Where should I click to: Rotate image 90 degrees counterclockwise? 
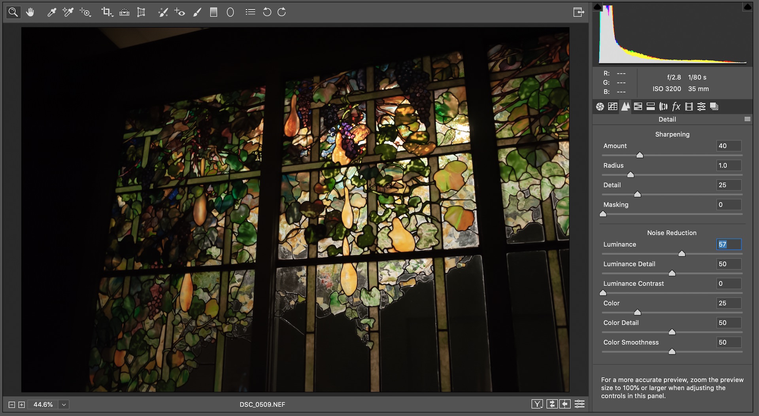267,12
